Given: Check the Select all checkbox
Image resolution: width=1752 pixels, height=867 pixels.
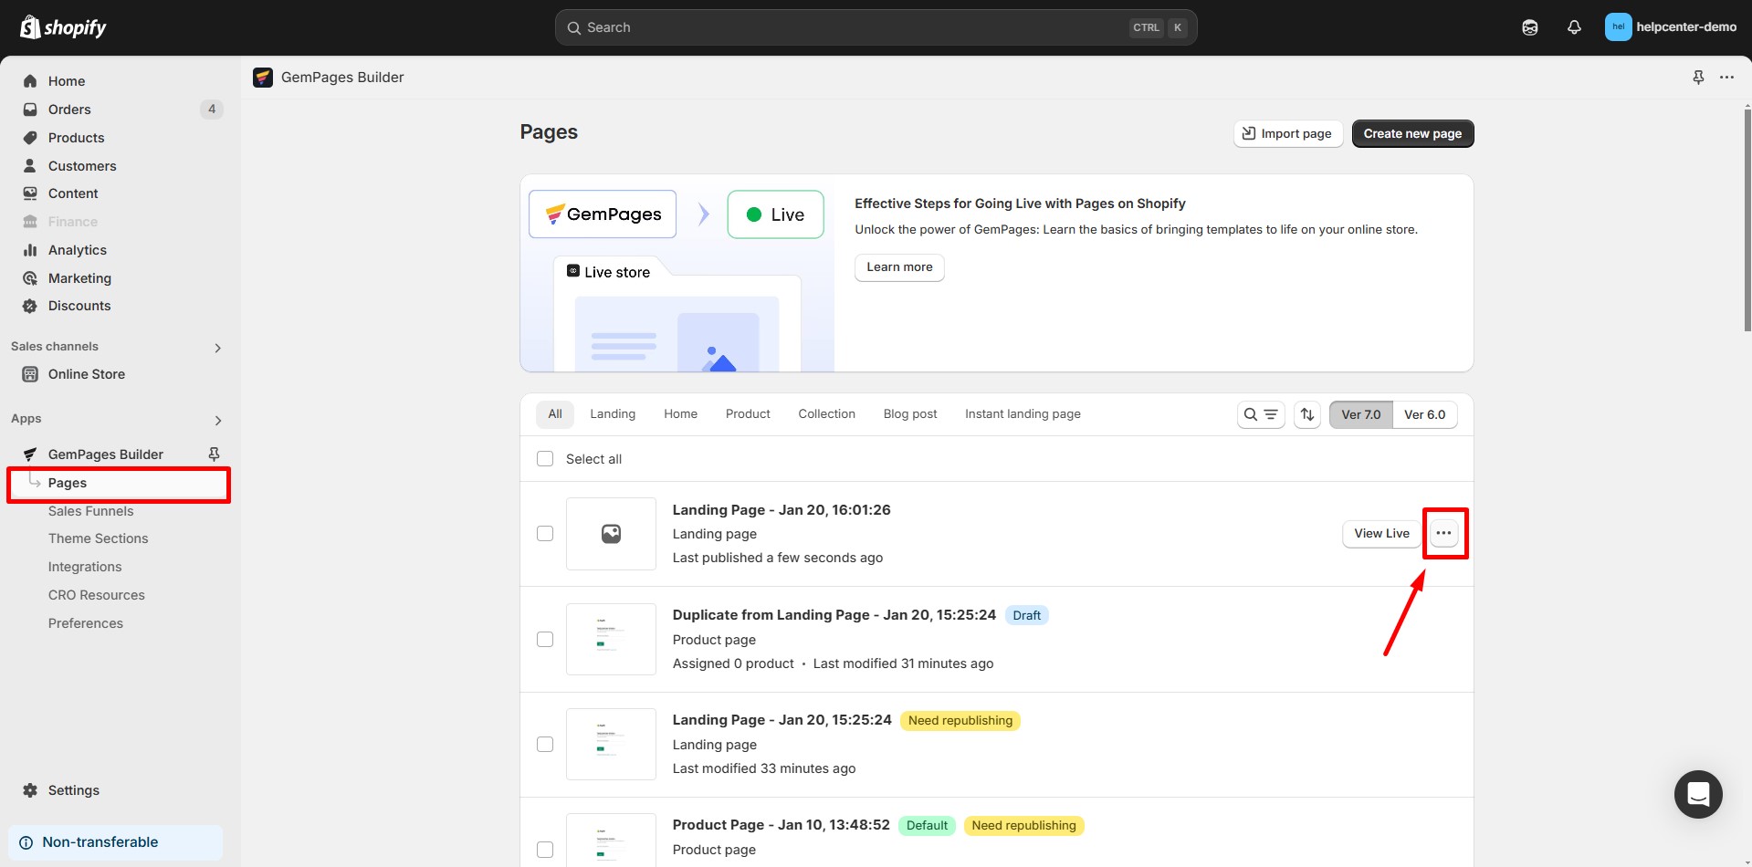Looking at the screenshot, I should pos(545,459).
